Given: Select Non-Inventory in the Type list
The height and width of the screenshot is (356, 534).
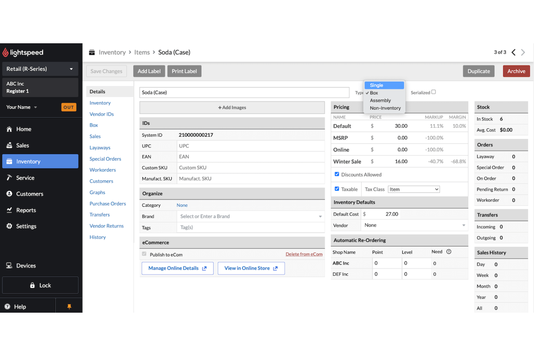Looking at the screenshot, I should point(384,108).
